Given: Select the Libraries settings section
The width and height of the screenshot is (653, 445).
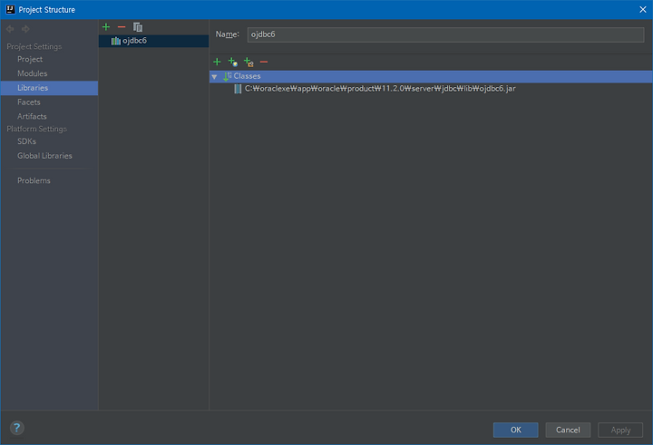Looking at the screenshot, I should pos(49,88).
